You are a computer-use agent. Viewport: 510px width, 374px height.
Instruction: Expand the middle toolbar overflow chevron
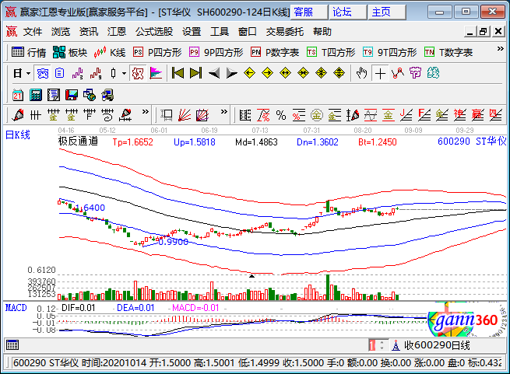[223, 112]
